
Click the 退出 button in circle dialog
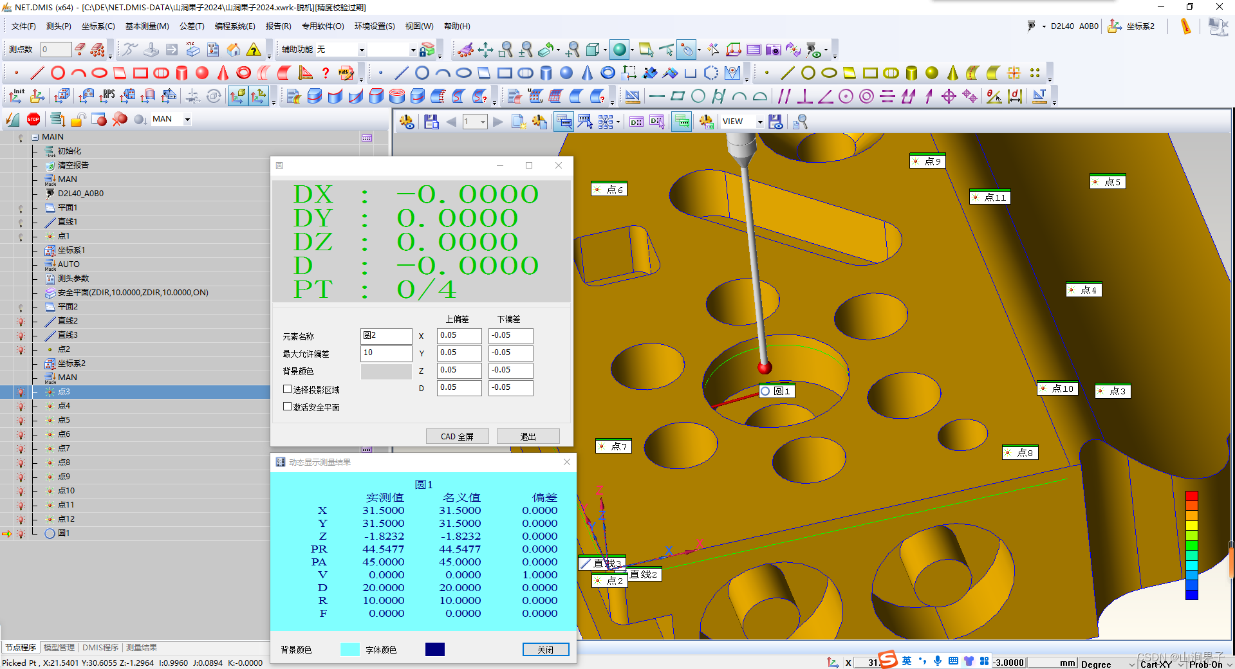(x=528, y=436)
